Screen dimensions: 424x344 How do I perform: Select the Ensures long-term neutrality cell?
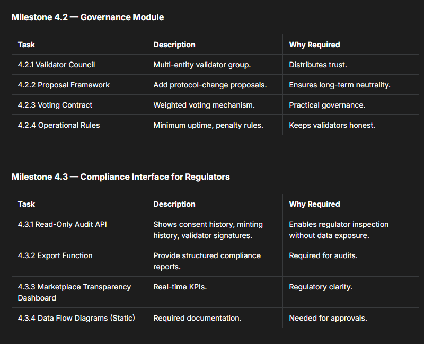(x=339, y=85)
